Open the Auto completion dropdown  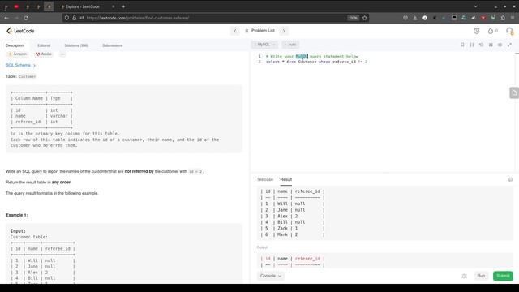(x=290, y=45)
